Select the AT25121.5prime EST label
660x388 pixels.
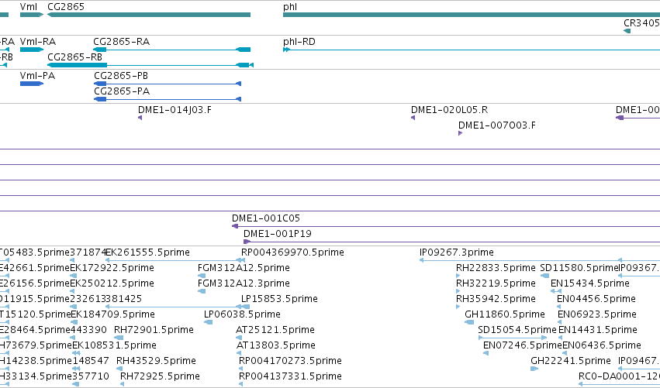coord(275,330)
